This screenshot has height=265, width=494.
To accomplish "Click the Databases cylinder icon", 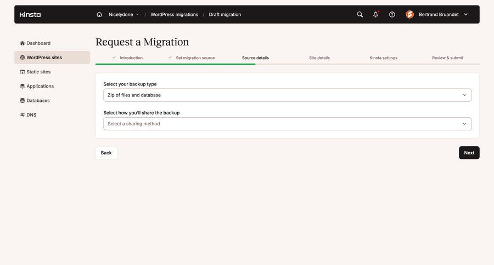I will tap(23, 101).
